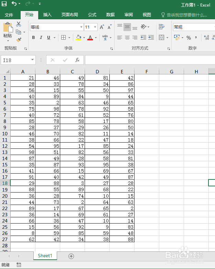Image resolution: width=215 pixels, height=269 pixels.
Task: Toggle bold formatting
Action: [x=33, y=38]
